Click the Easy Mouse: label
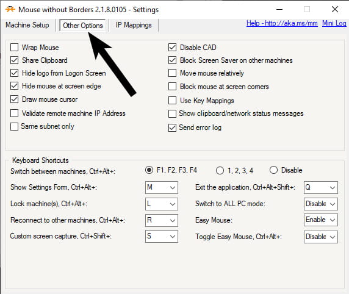Screen dimensions: 349x294 click(x=214, y=220)
